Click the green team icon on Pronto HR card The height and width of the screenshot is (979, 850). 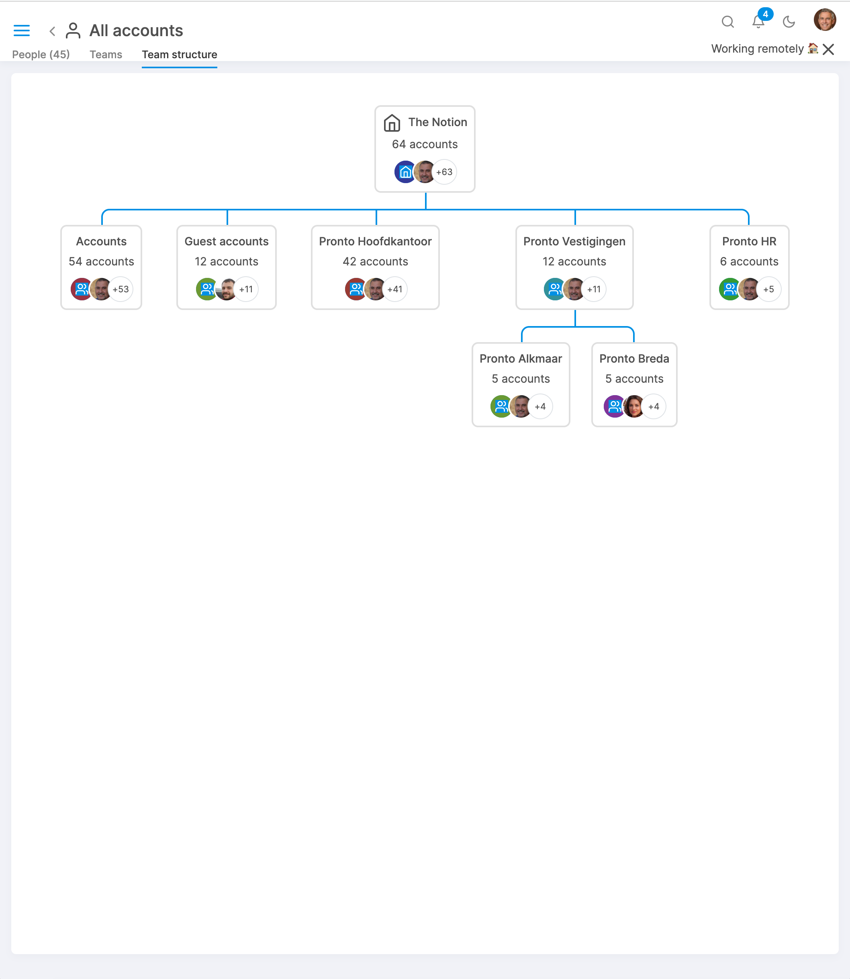(x=729, y=289)
